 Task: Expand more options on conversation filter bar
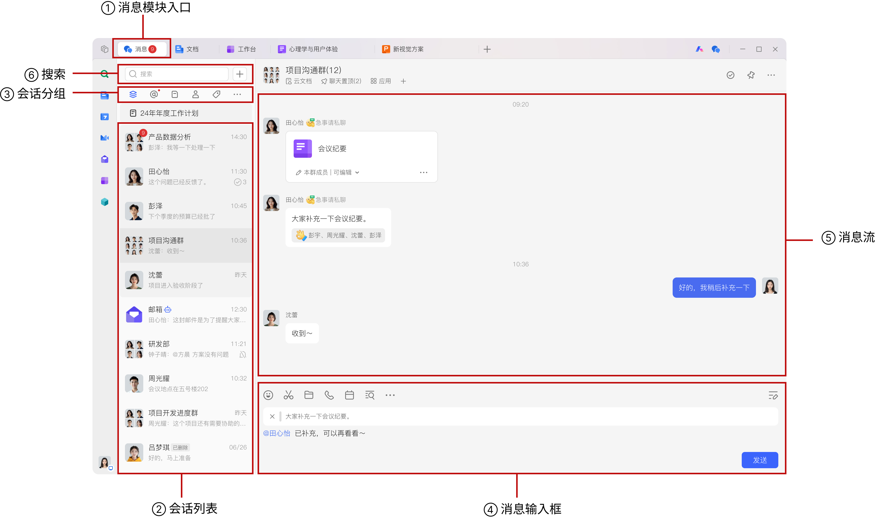237,94
